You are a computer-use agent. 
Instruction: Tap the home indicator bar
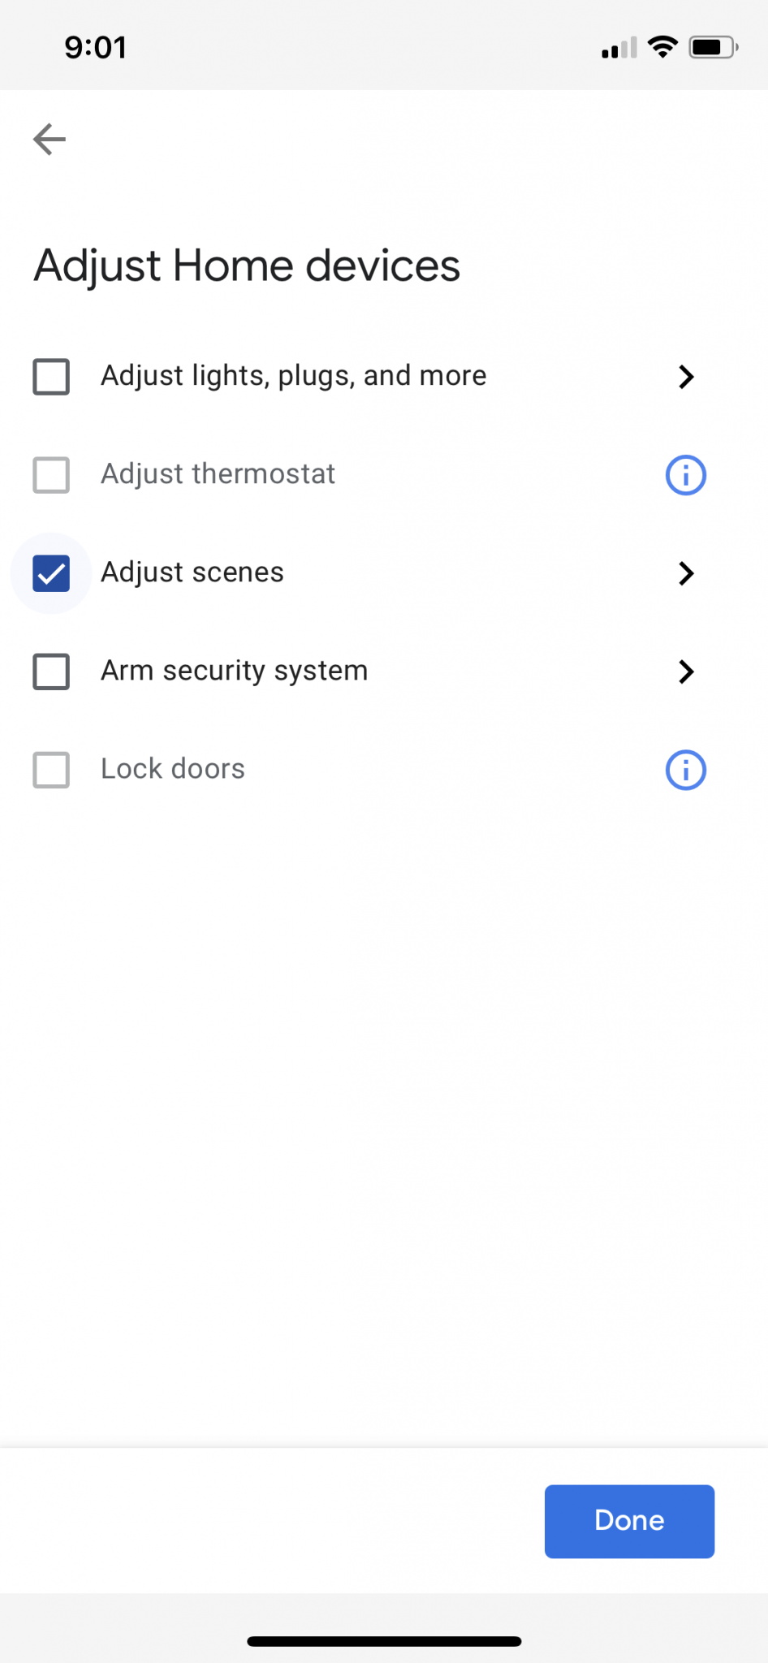point(384,1641)
